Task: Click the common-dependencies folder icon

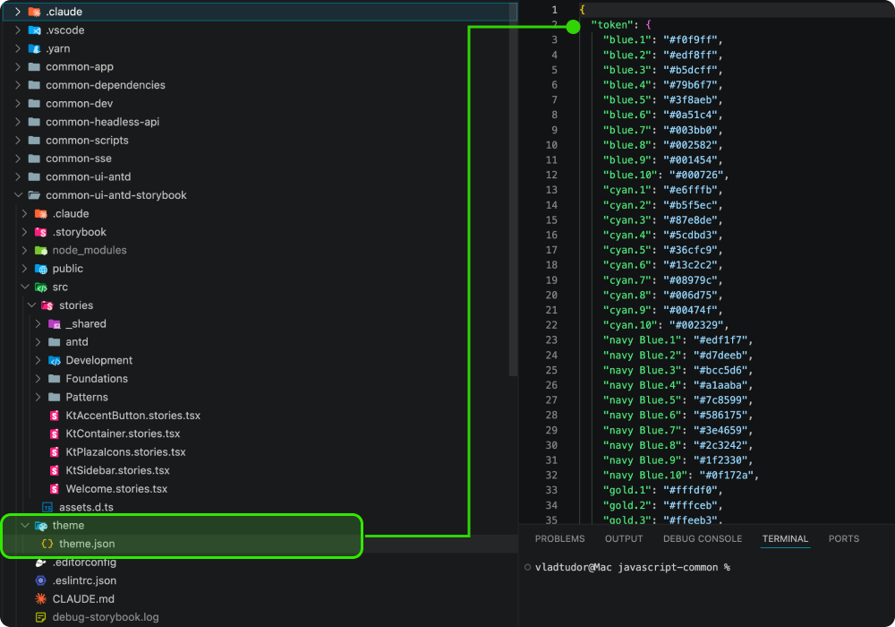Action: coord(34,85)
